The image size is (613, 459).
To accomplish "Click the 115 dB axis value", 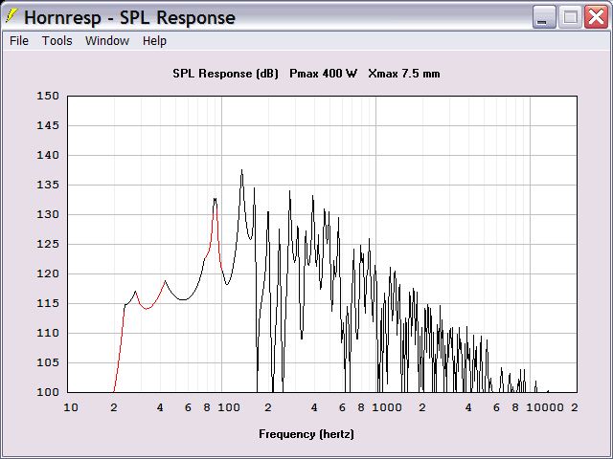I will coord(48,303).
